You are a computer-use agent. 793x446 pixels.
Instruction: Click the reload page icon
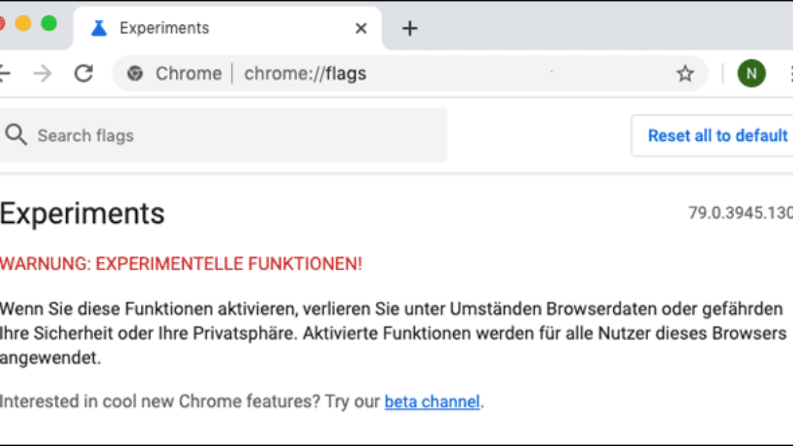[x=83, y=73]
